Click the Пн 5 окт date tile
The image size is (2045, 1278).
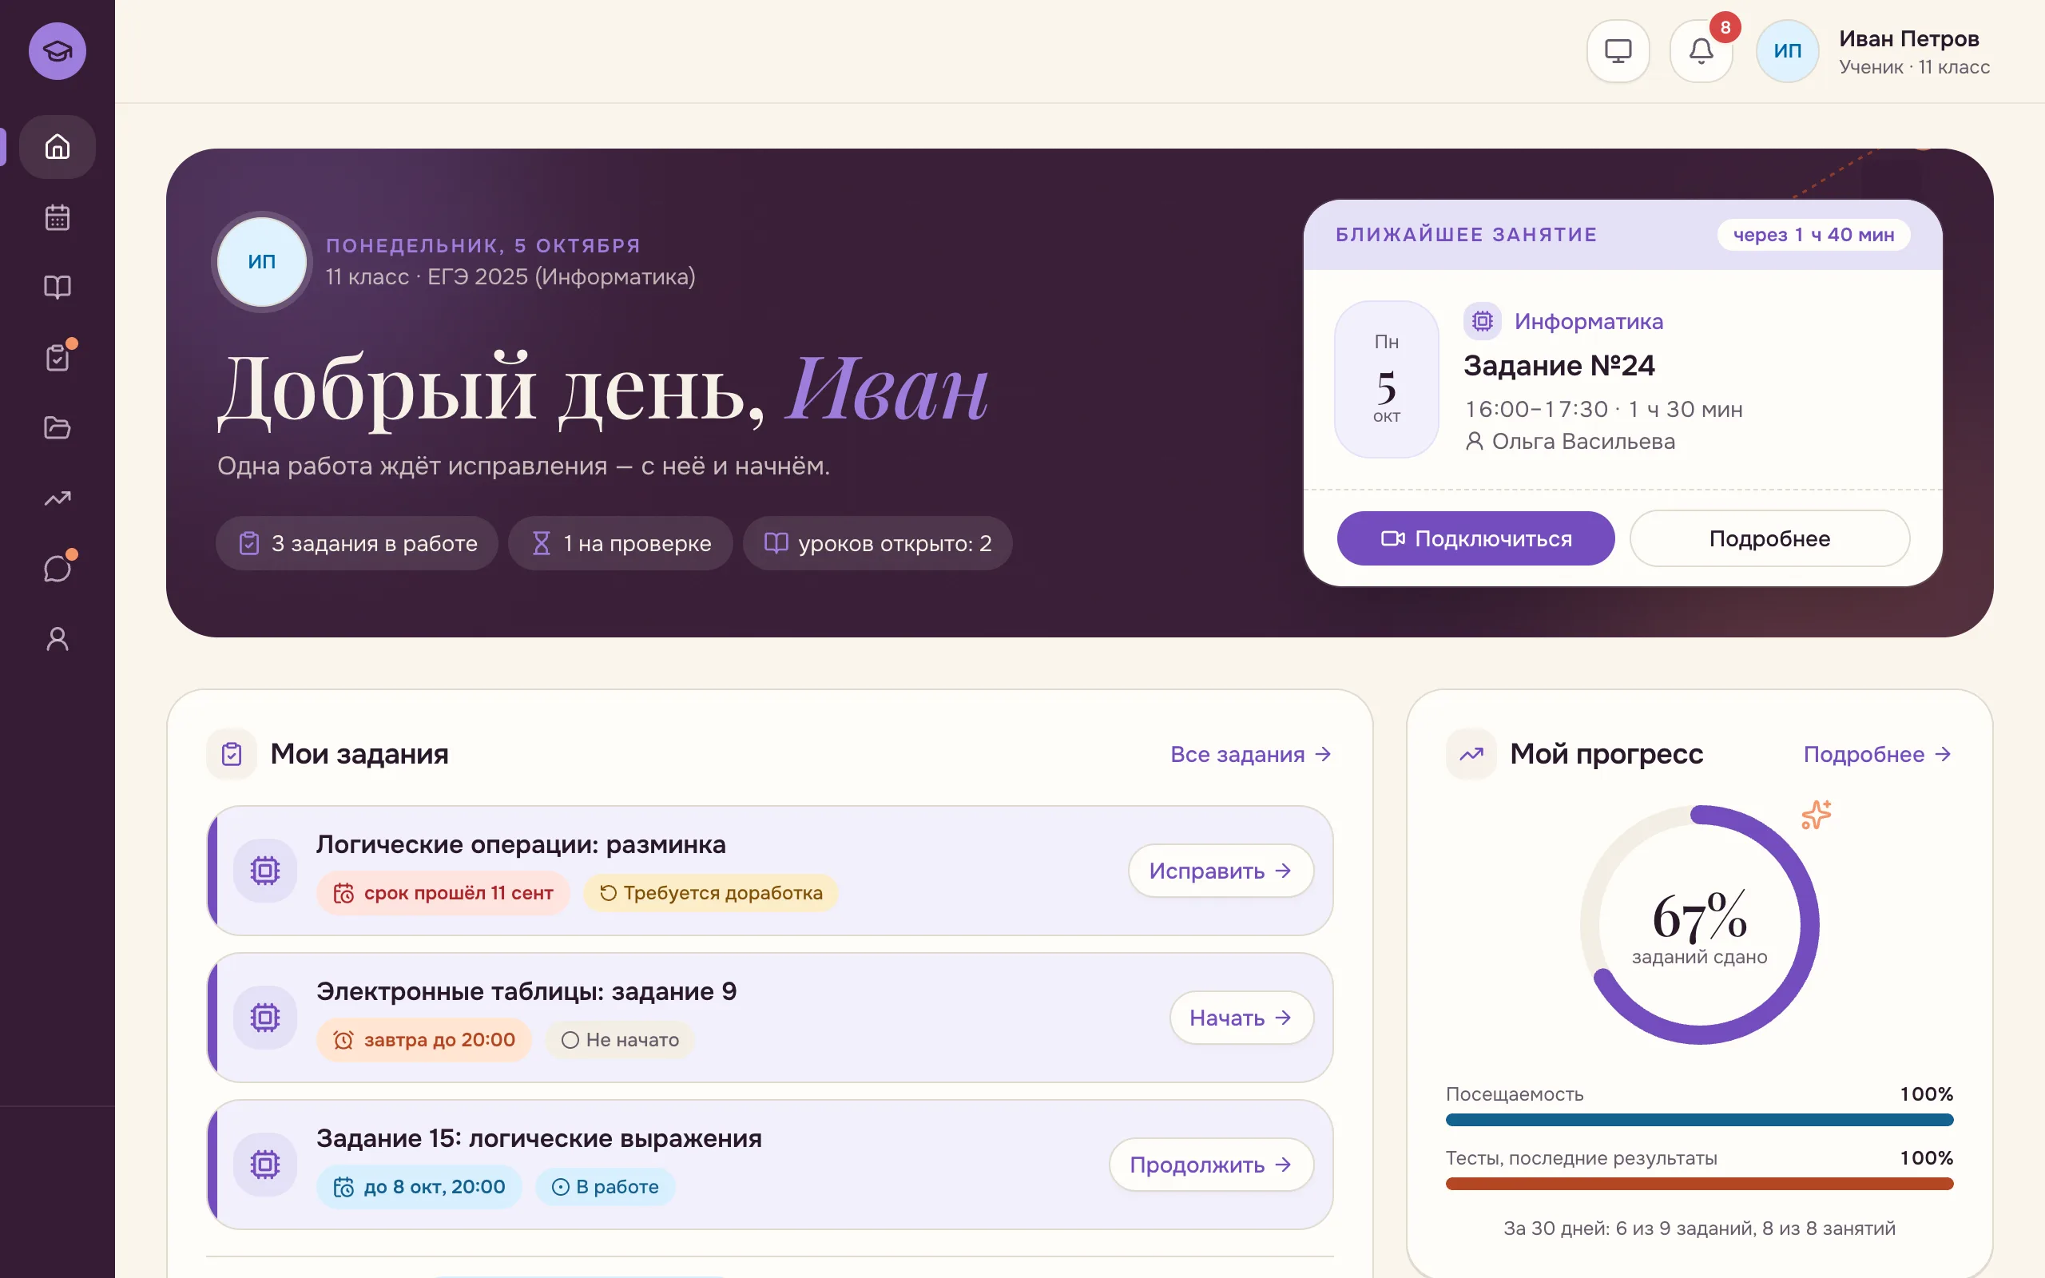[x=1386, y=379]
